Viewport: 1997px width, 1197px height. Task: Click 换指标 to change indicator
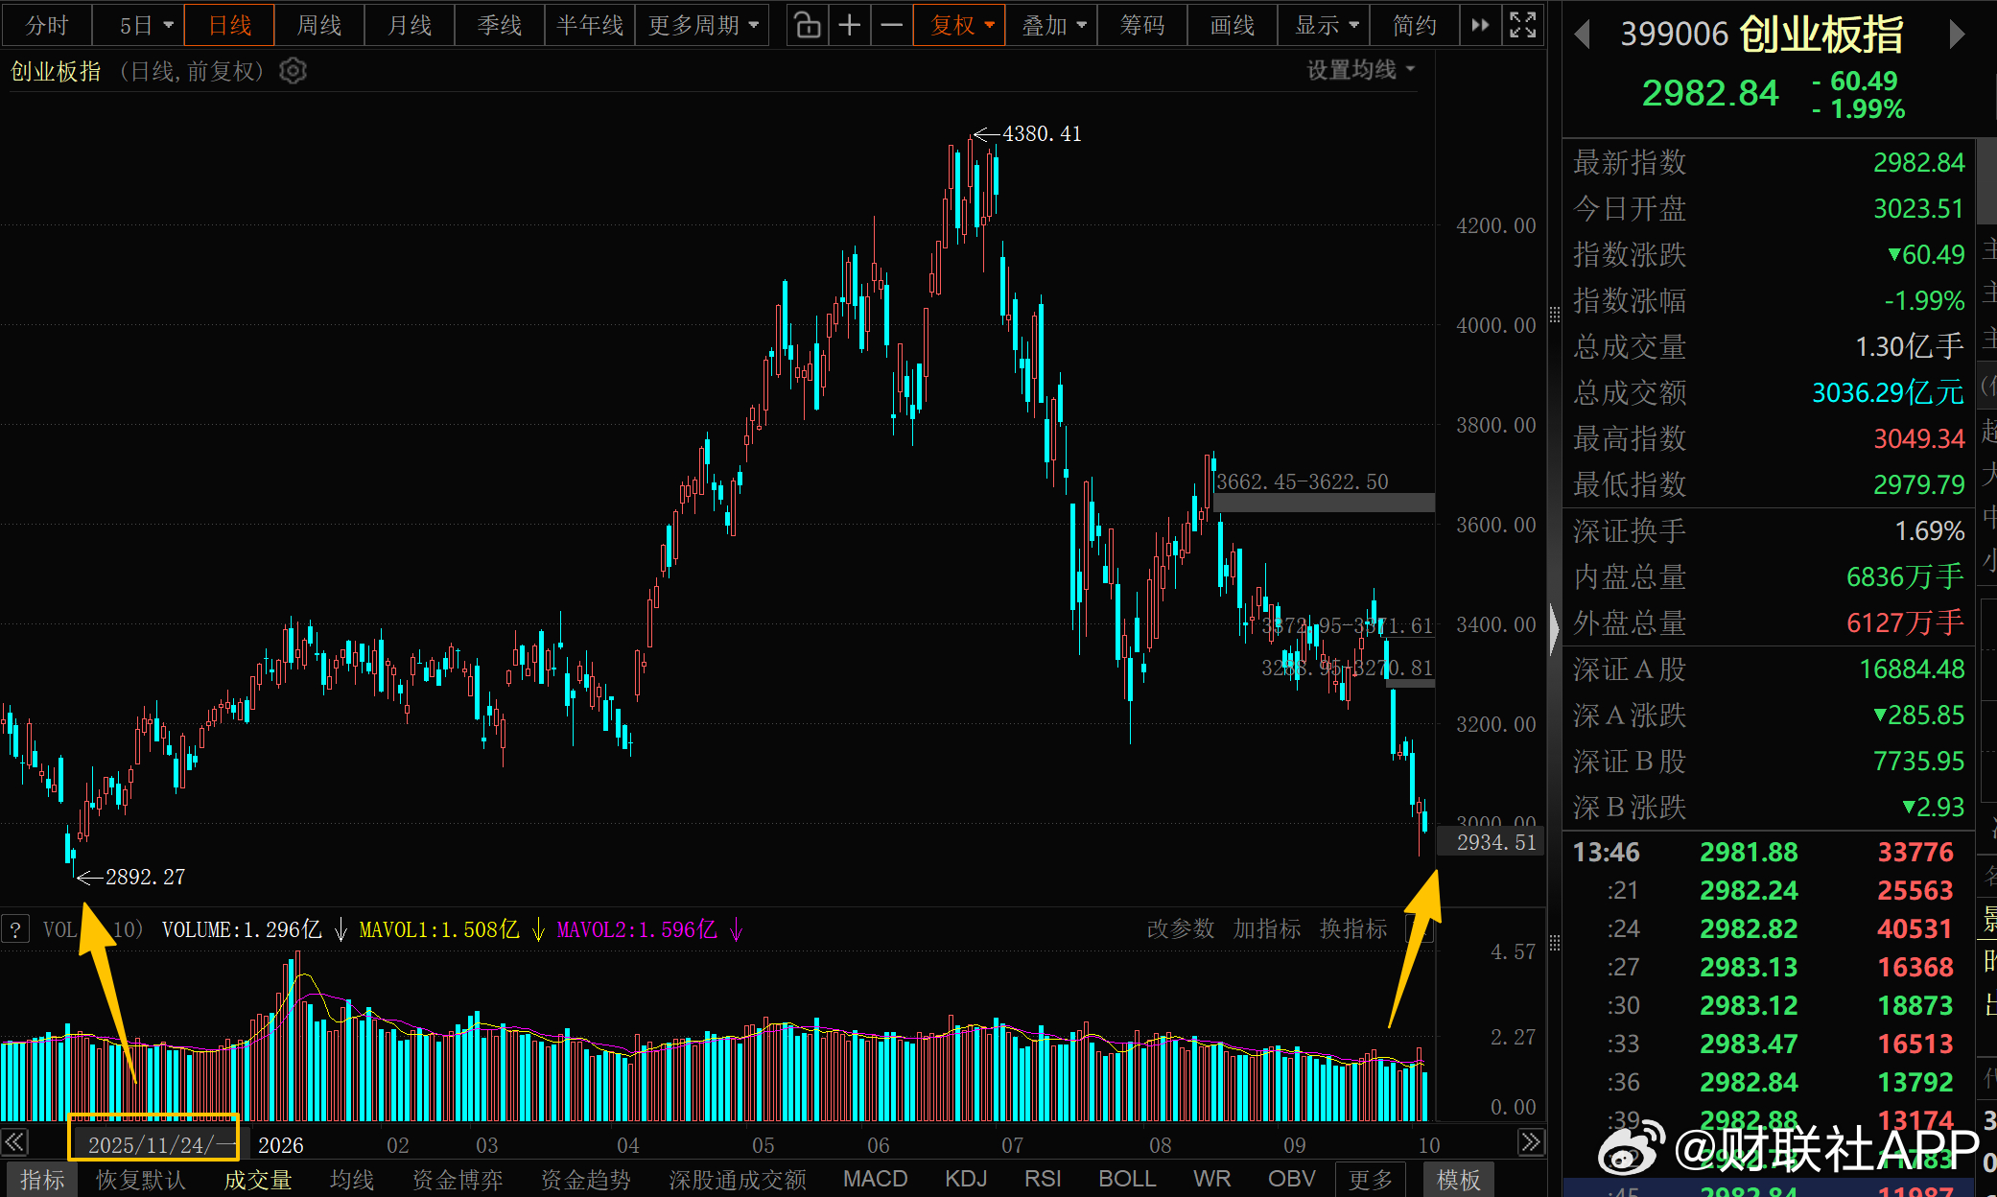(1353, 929)
